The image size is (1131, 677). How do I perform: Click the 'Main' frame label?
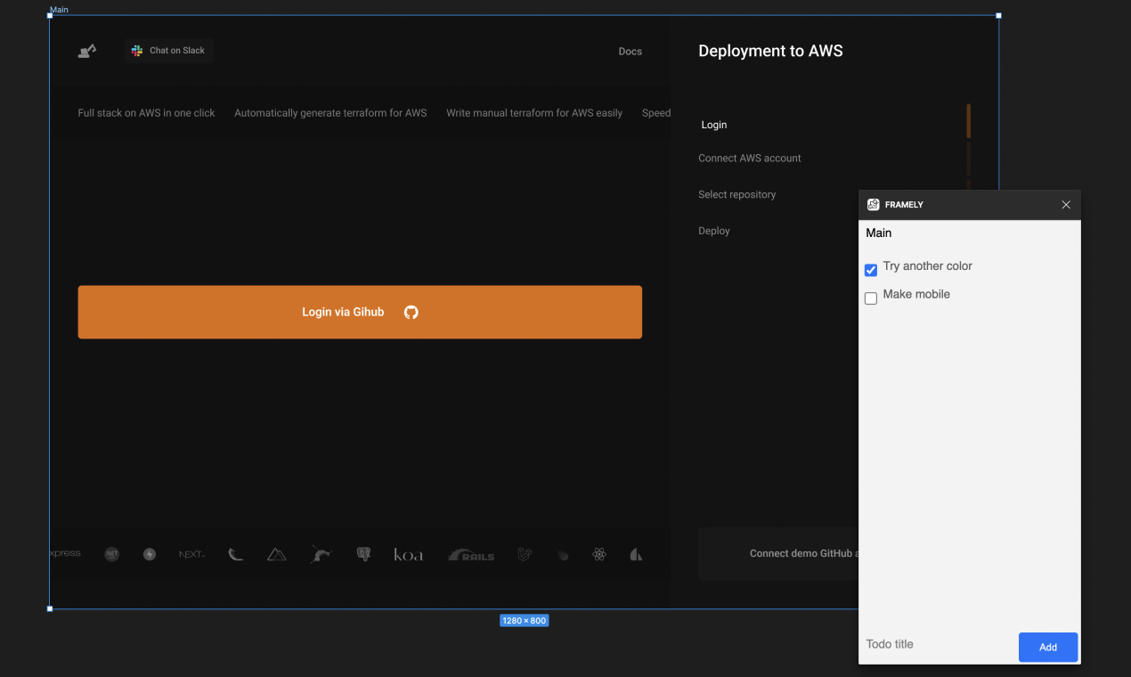(59, 10)
